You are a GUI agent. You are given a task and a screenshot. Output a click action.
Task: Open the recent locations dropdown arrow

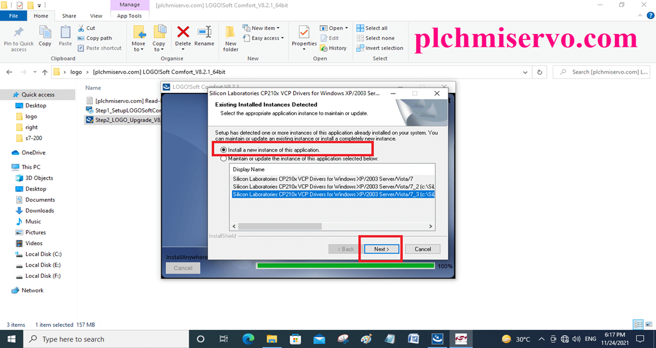click(x=35, y=72)
